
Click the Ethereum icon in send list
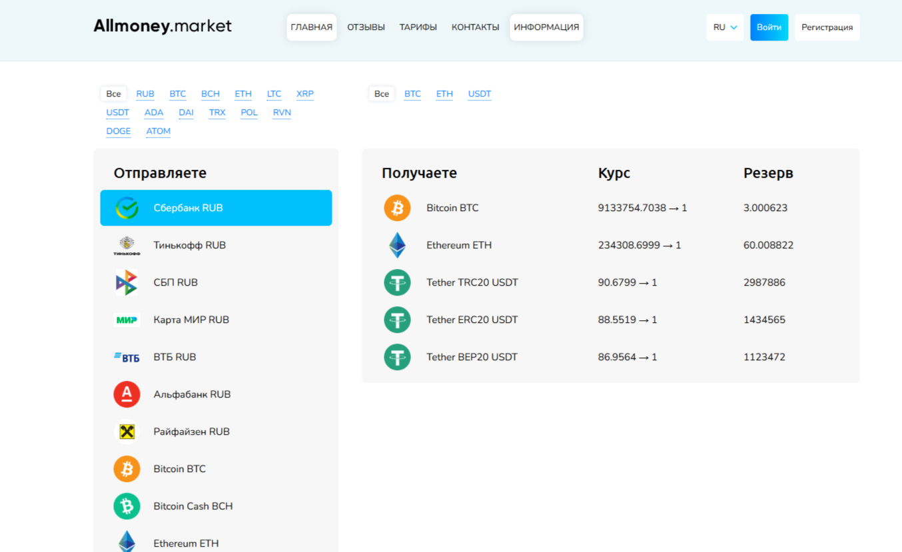127,541
